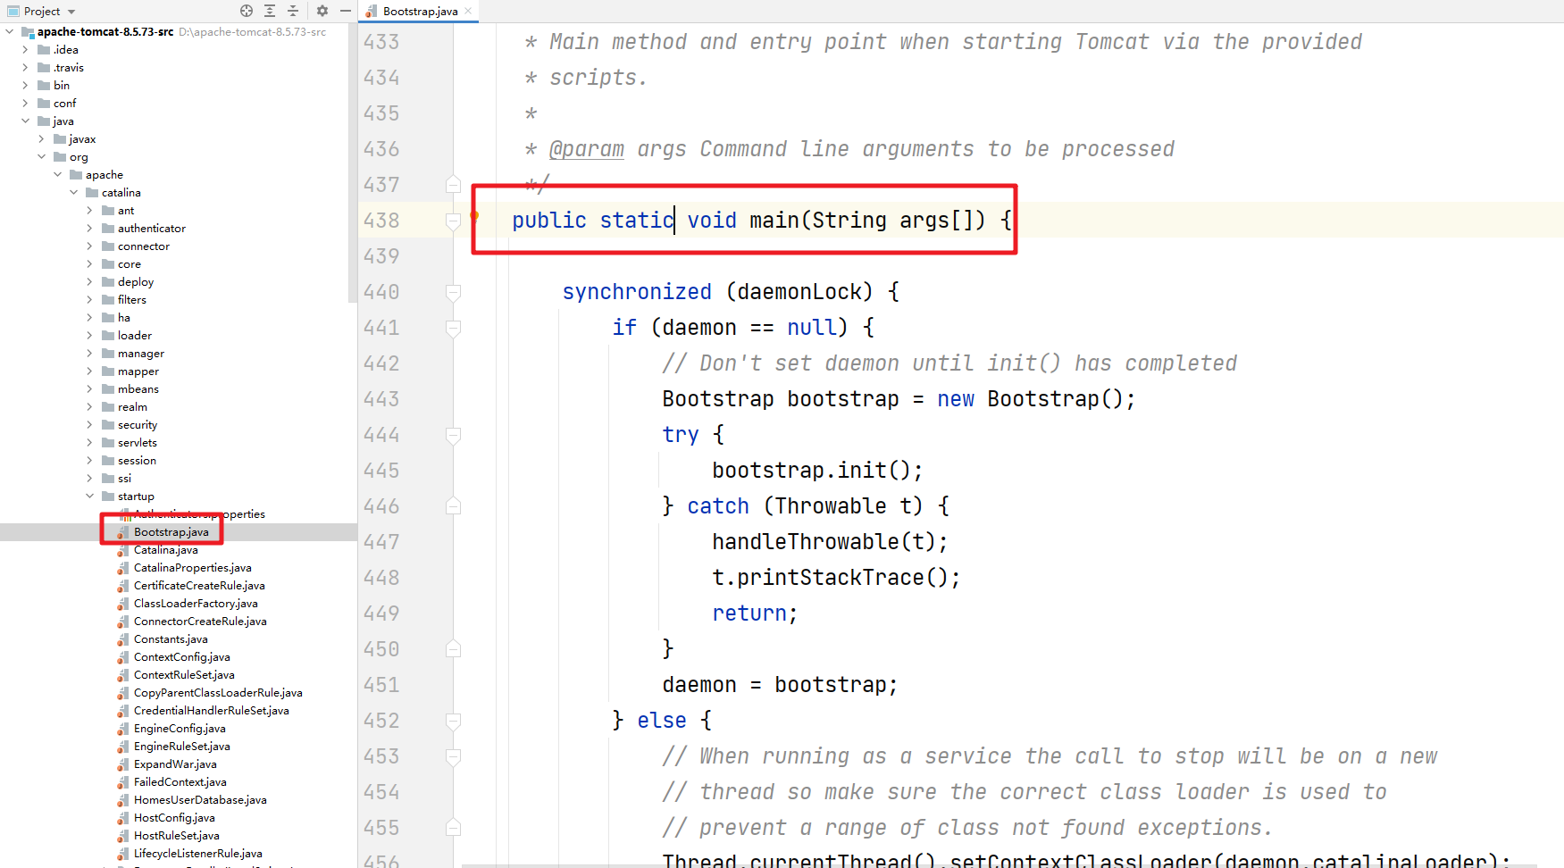Click the intention bulb icon on line 438
Screen dimensions: 1564x868
click(474, 216)
